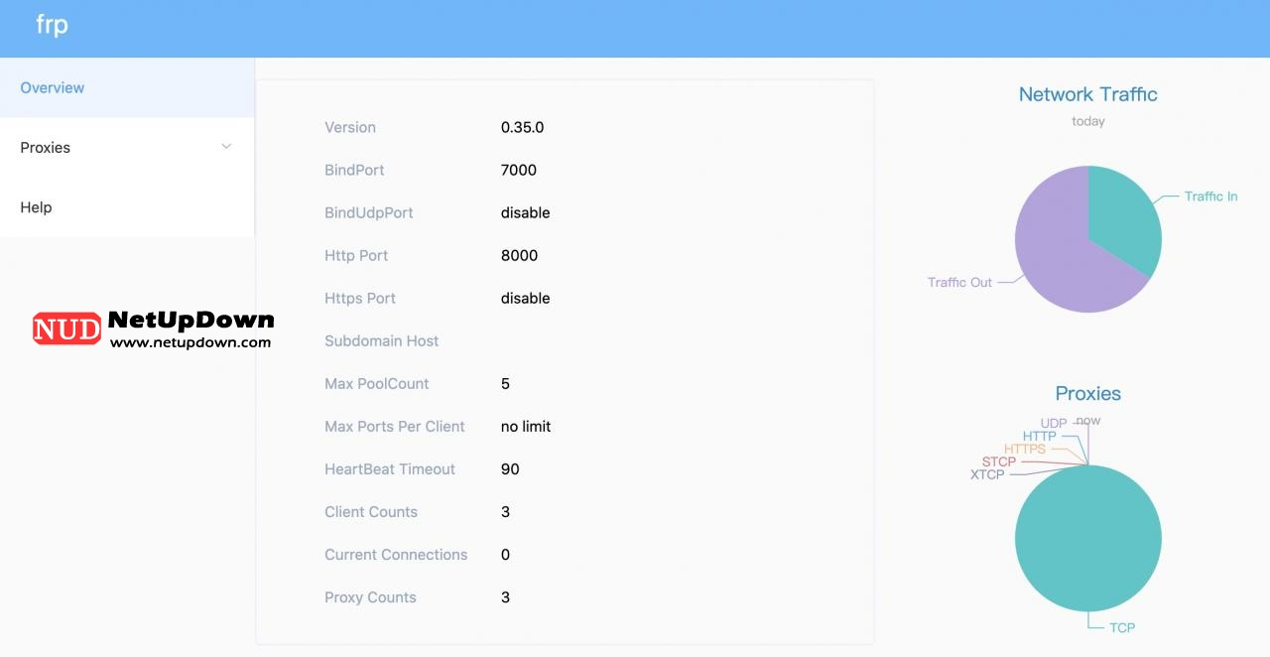Click the Network Traffic chart title
Image resolution: width=1270 pixels, height=657 pixels.
tap(1088, 94)
